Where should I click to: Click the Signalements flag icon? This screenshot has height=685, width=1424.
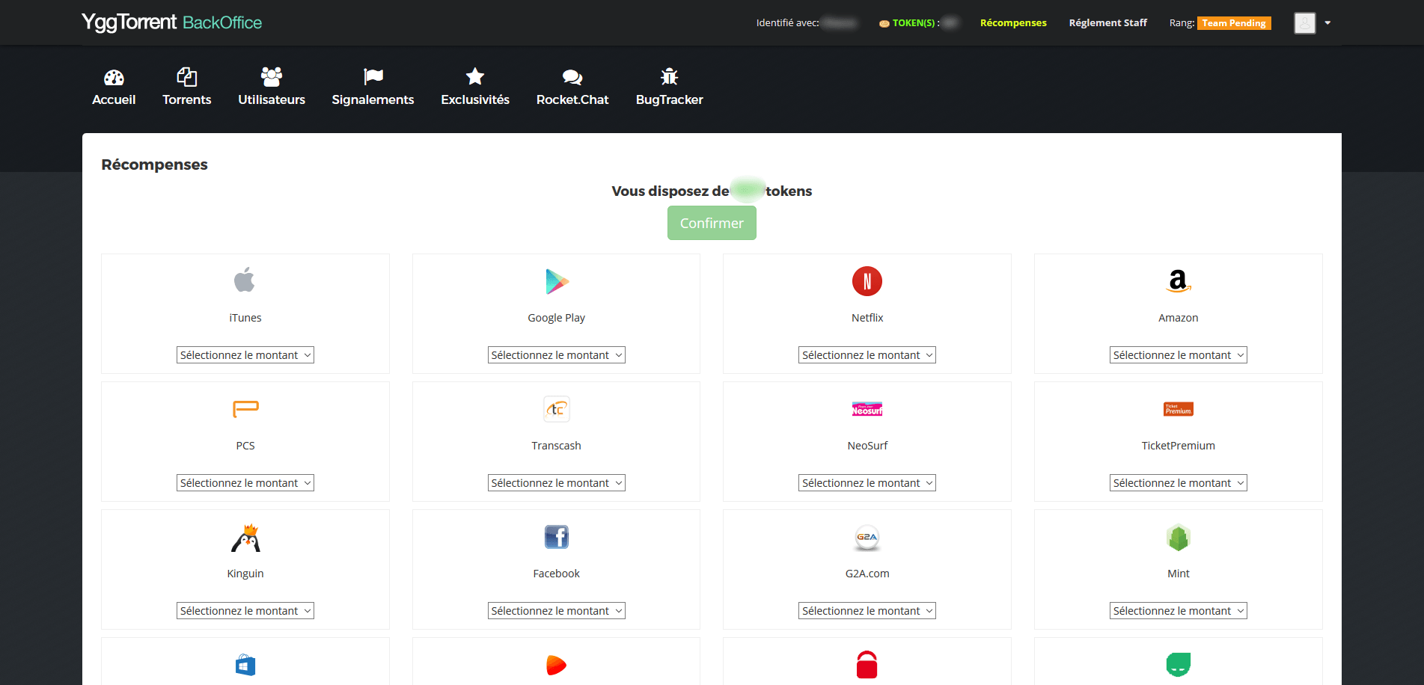pyautogui.click(x=373, y=76)
